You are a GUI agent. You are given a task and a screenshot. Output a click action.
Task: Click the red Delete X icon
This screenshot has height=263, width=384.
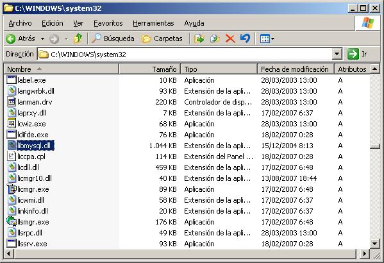(x=230, y=38)
